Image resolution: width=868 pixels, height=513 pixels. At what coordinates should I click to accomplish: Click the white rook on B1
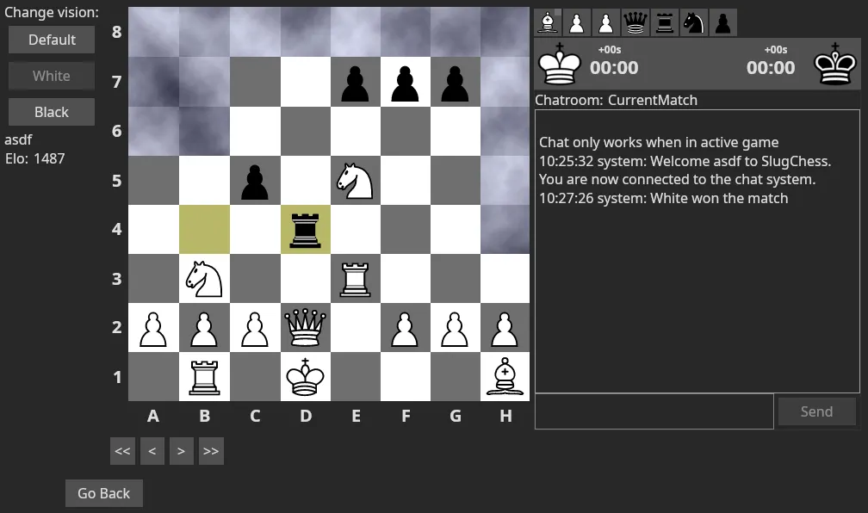[204, 377]
